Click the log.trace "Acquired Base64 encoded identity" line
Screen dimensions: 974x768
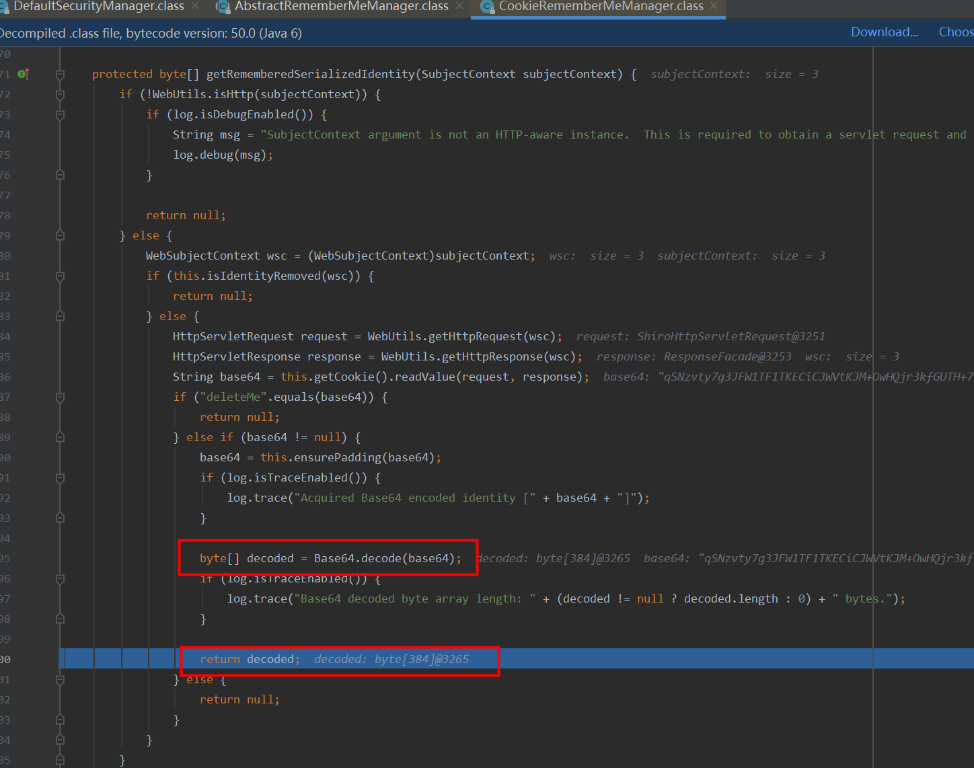pos(438,498)
